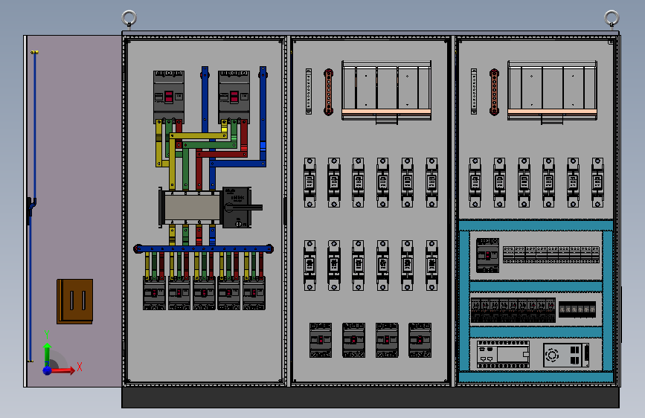Pick the last fuse holder in middle cabinet upper row
The width and height of the screenshot is (645, 418).
coord(431,182)
